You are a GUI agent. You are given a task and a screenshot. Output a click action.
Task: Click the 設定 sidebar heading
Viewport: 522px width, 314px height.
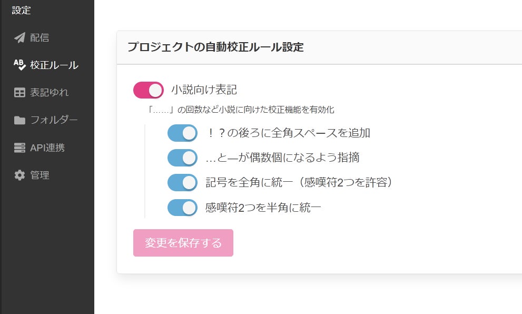[22, 10]
